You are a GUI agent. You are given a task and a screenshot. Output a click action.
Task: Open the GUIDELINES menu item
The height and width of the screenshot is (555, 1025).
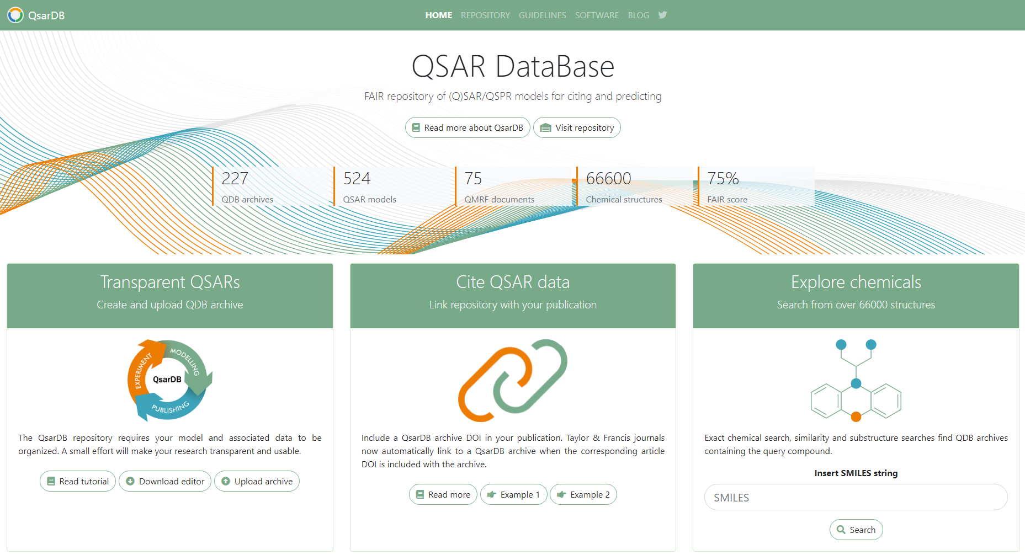pyautogui.click(x=543, y=15)
